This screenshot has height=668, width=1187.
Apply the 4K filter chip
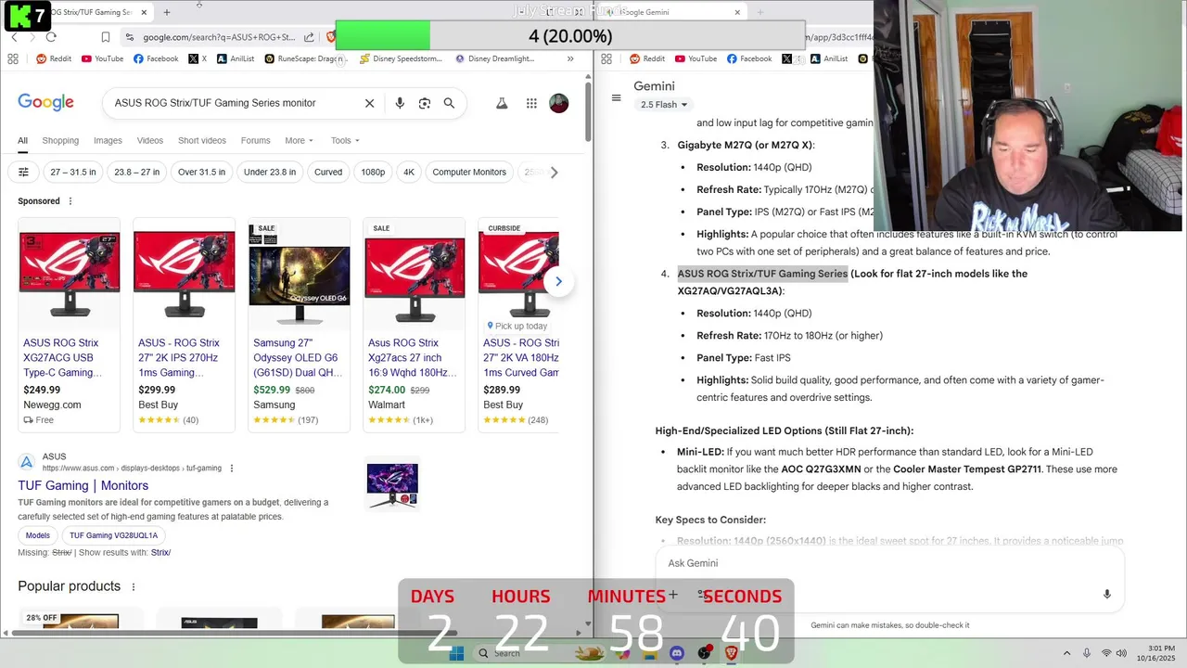pos(409,172)
